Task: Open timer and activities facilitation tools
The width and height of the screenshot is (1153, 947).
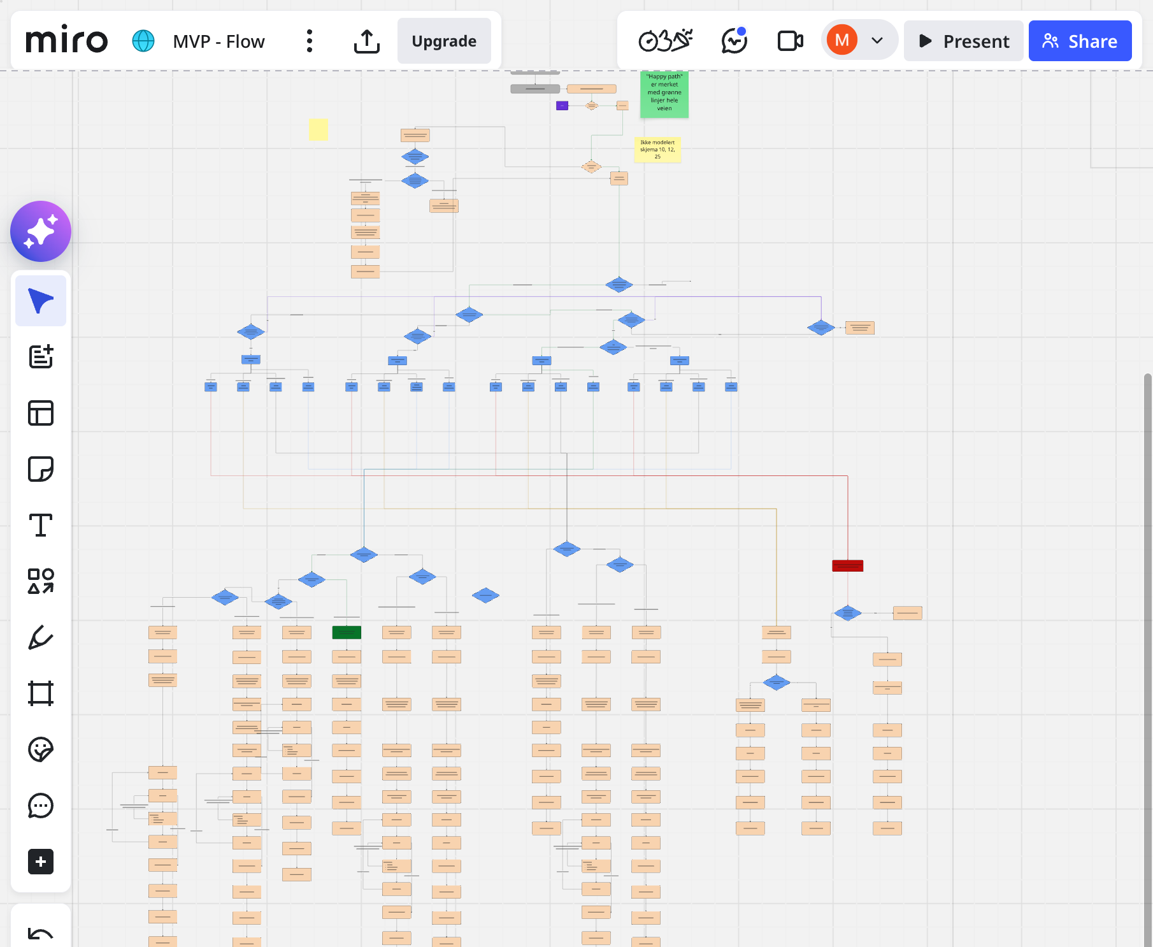Action: 665,41
